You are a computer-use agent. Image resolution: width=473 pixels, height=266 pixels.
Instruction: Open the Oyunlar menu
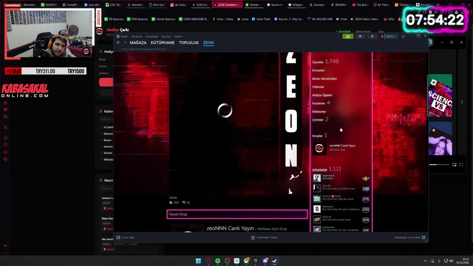point(166,36)
